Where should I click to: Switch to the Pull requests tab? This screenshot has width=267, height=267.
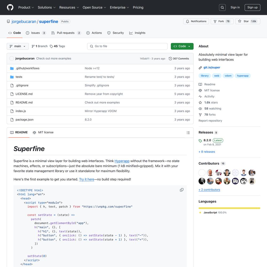click(66, 33)
